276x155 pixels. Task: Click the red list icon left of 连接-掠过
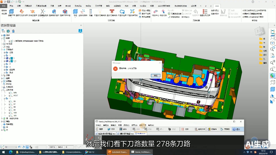click(x=205, y=12)
